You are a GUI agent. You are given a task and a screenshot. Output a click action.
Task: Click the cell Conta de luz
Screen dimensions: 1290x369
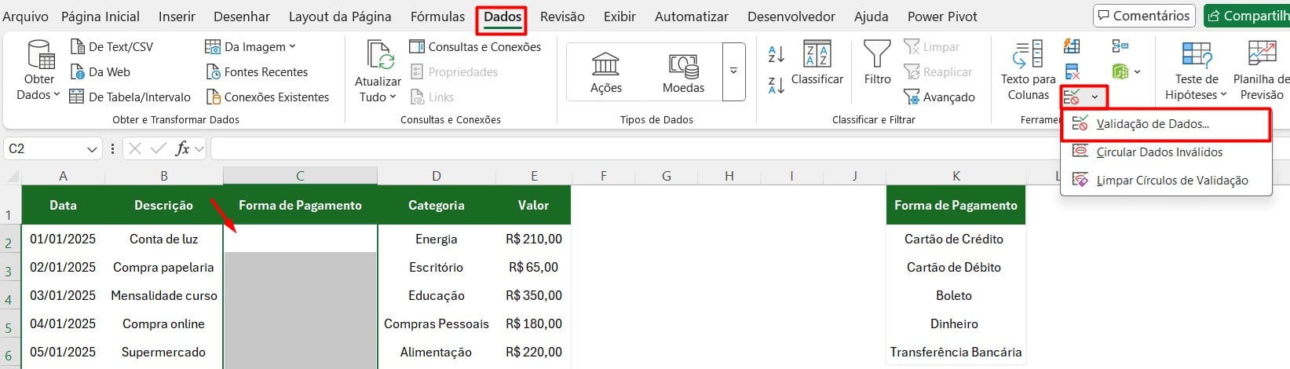[163, 239]
